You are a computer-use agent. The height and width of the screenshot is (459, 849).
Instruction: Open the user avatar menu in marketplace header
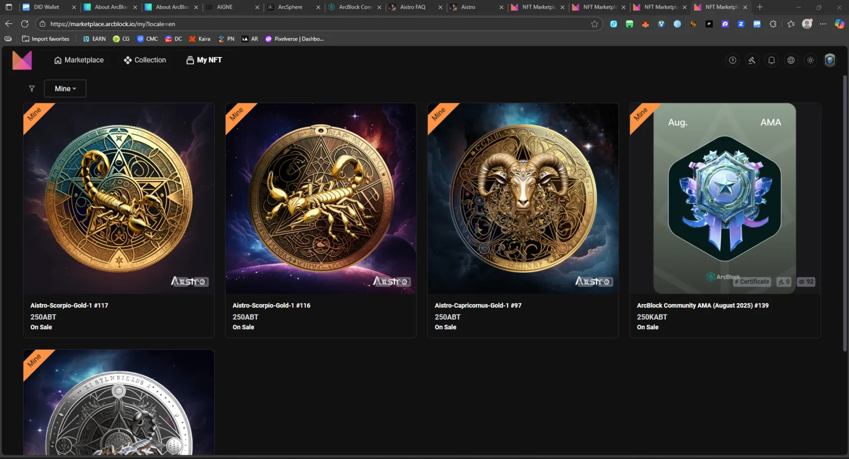(x=830, y=60)
